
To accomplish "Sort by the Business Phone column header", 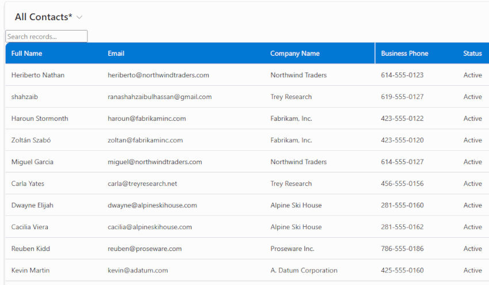I will tap(404, 54).
